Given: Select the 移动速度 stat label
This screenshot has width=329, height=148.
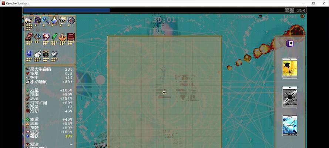Looking at the screenshot, I should pos(38,82).
